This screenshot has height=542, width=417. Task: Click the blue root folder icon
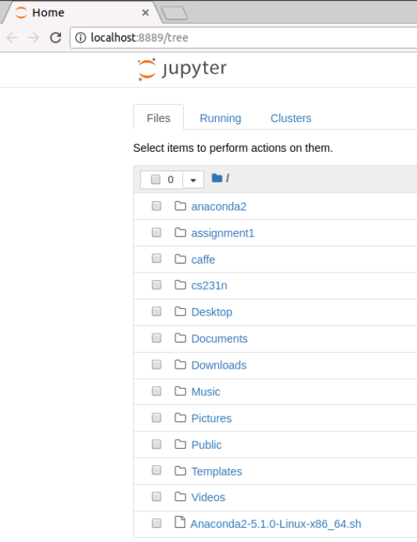[217, 178]
